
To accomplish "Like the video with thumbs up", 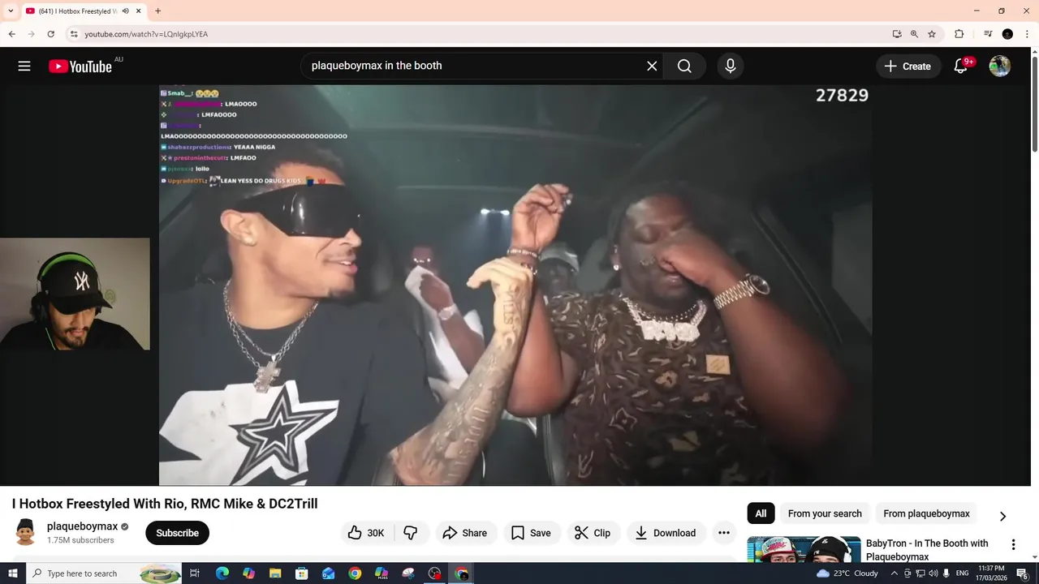I will click(x=367, y=533).
